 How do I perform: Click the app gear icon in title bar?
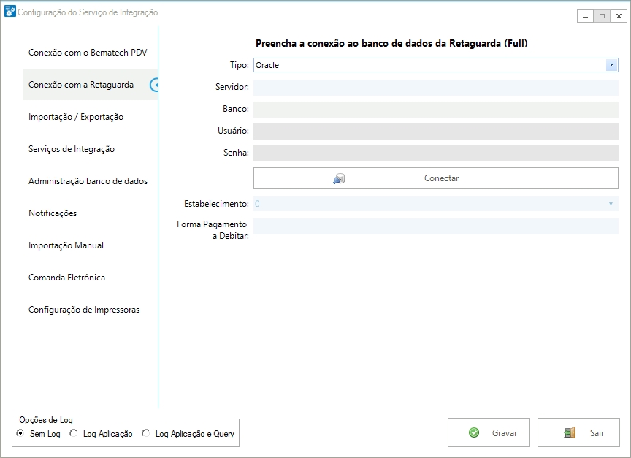pos(10,12)
